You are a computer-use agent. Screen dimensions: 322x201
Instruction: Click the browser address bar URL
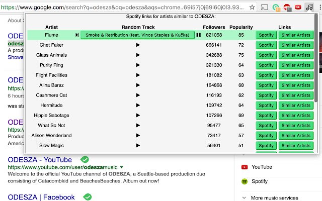122,8
